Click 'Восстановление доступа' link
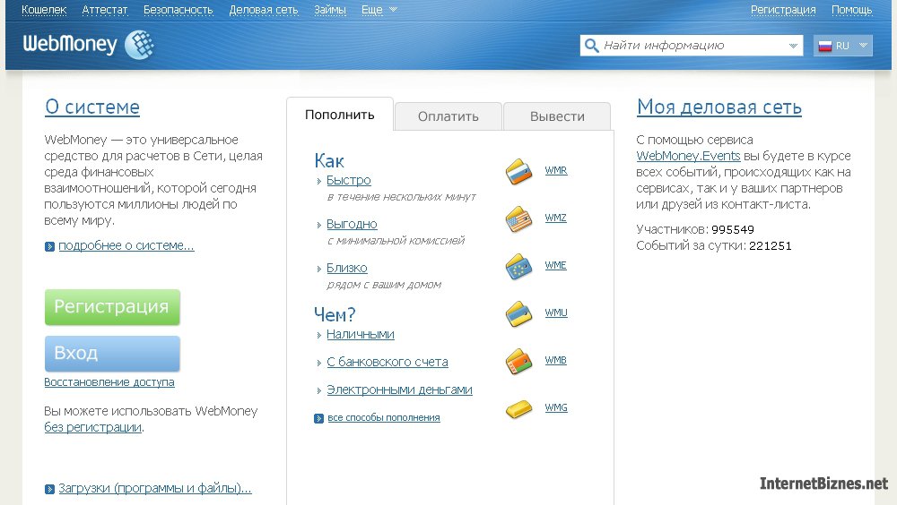897x505 pixels. pos(109,382)
